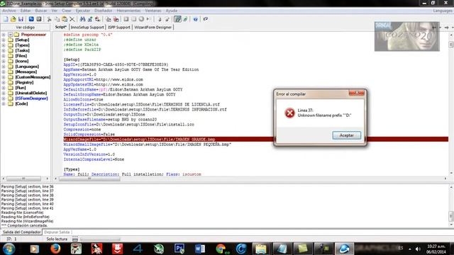This screenshot has height=255, width=454.
Task: Click the 'Solo lectura' status bar entry
Action: click(57, 239)
